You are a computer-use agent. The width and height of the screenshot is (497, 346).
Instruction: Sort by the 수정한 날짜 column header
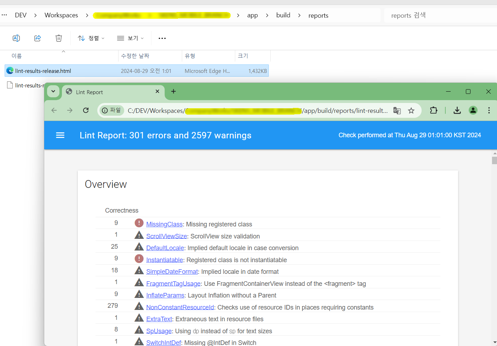point(135,56)
